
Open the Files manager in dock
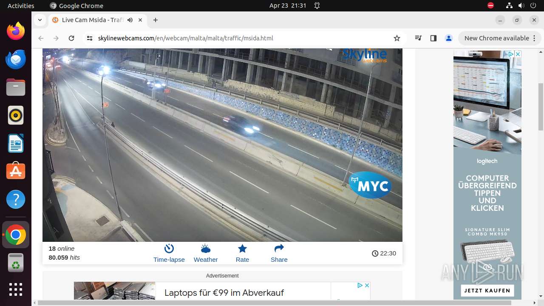tap(16, 87)
